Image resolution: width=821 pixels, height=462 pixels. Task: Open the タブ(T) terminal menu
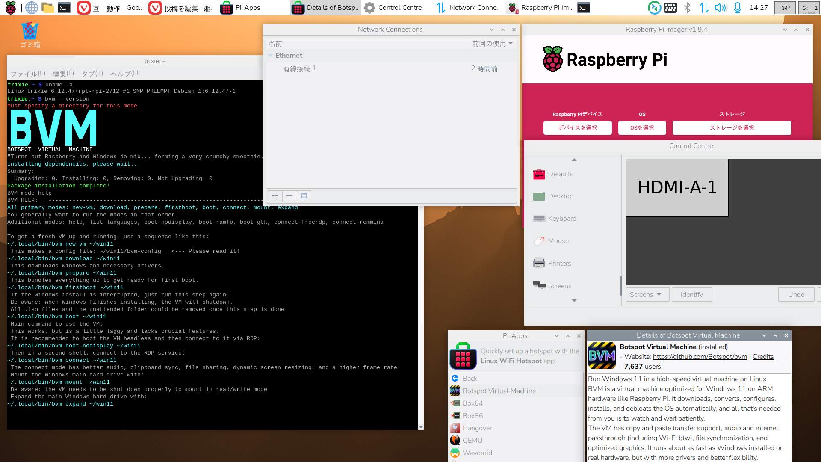pyautogui.click(x=92, y=73)
